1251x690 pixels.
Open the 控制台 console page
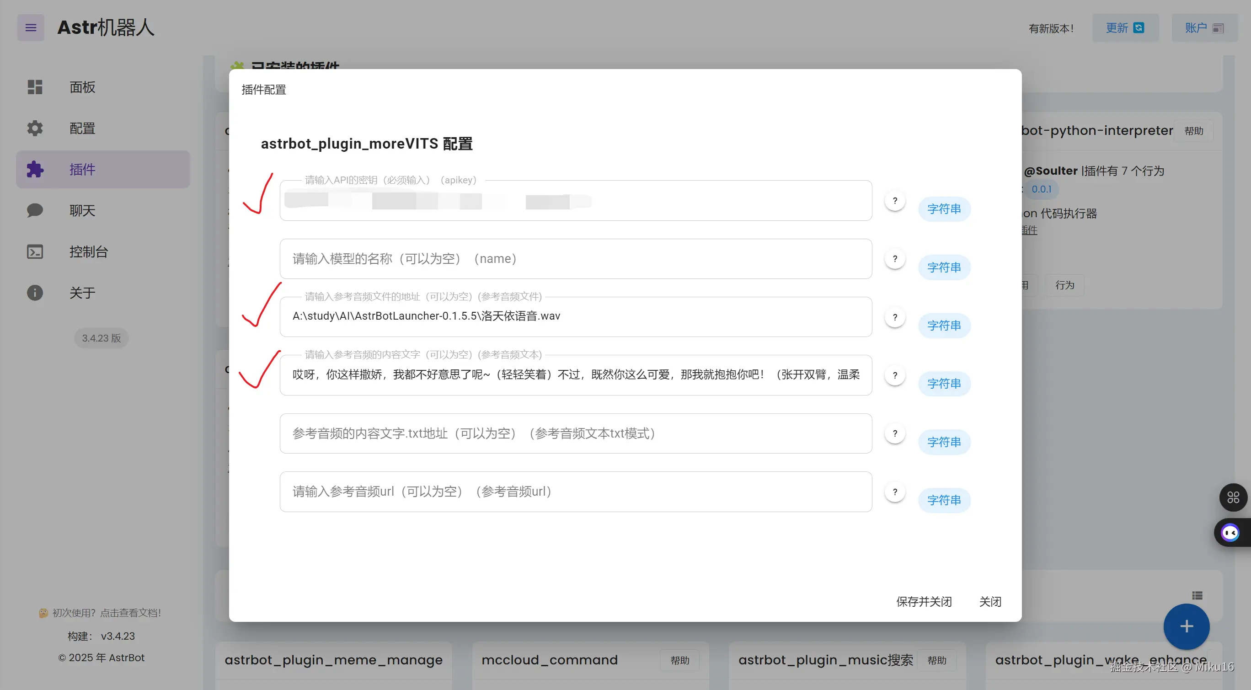coord(88,251)
